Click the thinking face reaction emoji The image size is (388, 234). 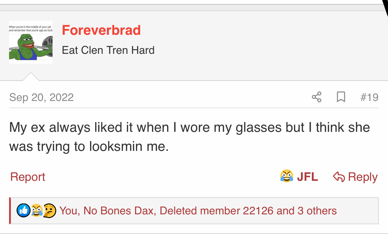point(50,210)
